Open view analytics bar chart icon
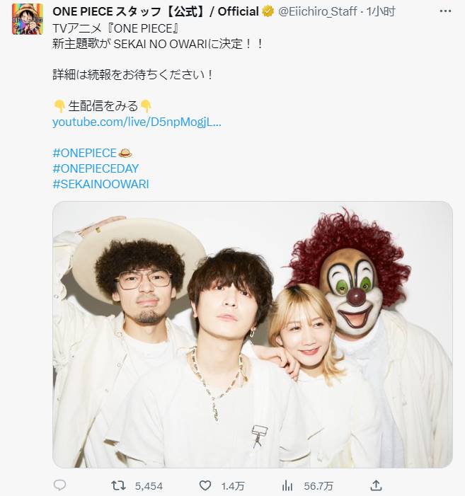The width and height of the screenshot is (465, 496). (x=287, y=485)
